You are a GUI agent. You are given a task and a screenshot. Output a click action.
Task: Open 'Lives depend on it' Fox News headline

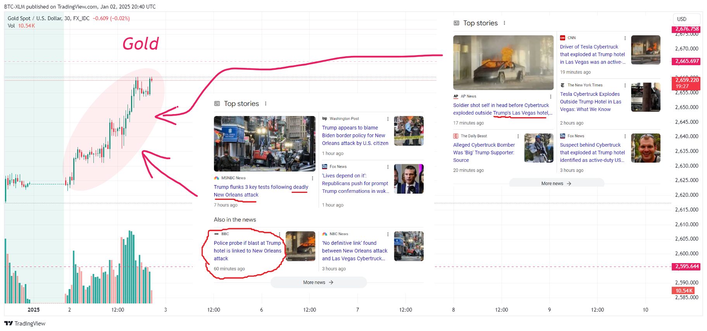(355, 184)
